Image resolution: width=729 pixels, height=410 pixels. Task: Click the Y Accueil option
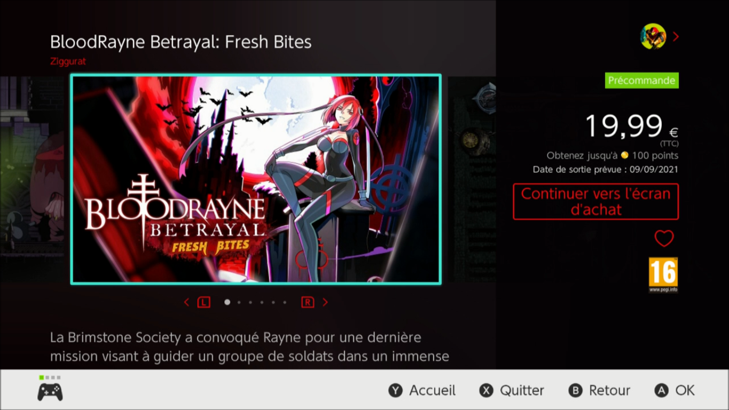422,390
